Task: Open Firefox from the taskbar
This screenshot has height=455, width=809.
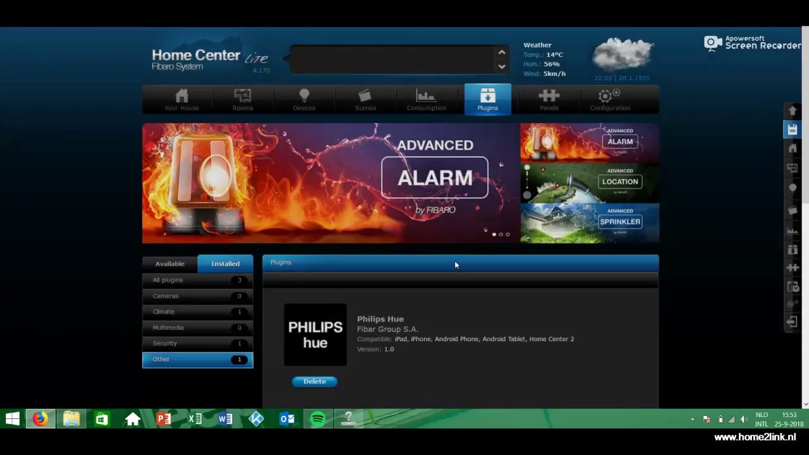Action: point(40,418)
